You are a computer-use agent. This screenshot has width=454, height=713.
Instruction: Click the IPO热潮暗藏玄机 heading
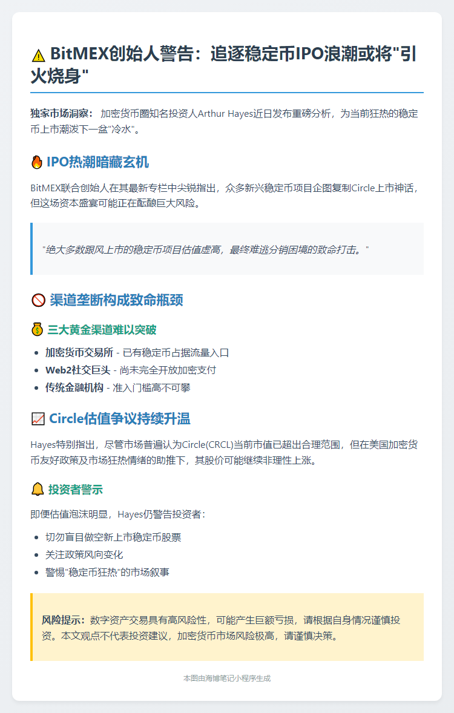[98, 162]
